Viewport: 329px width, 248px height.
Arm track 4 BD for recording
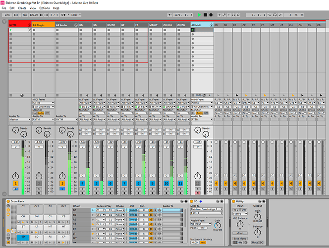(x=82, y=193)
